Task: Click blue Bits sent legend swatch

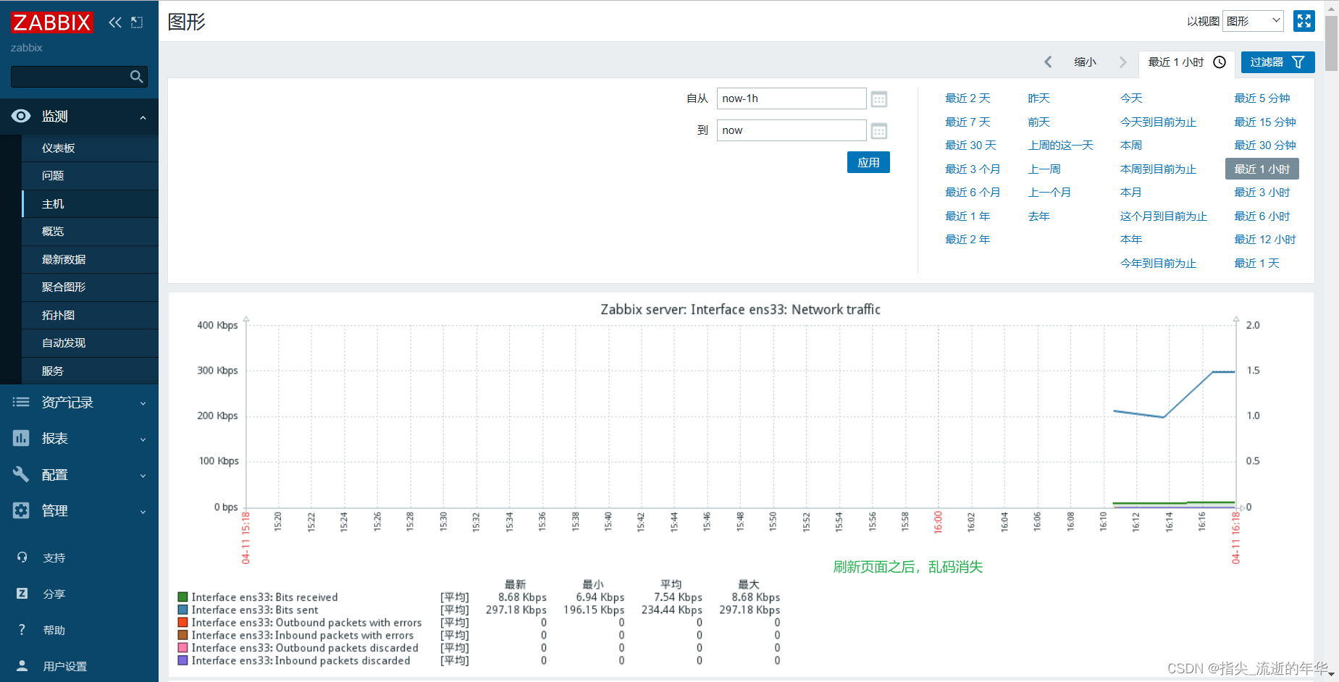Action: [x=182, y=610]
